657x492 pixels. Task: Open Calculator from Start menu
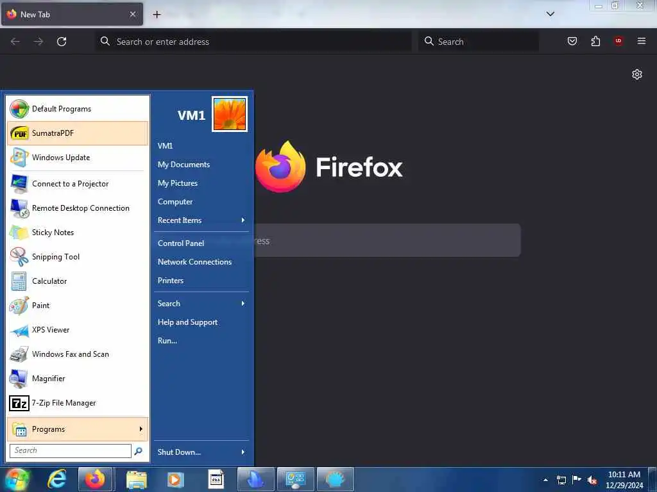pyautogui.click(x=78, y=281)
